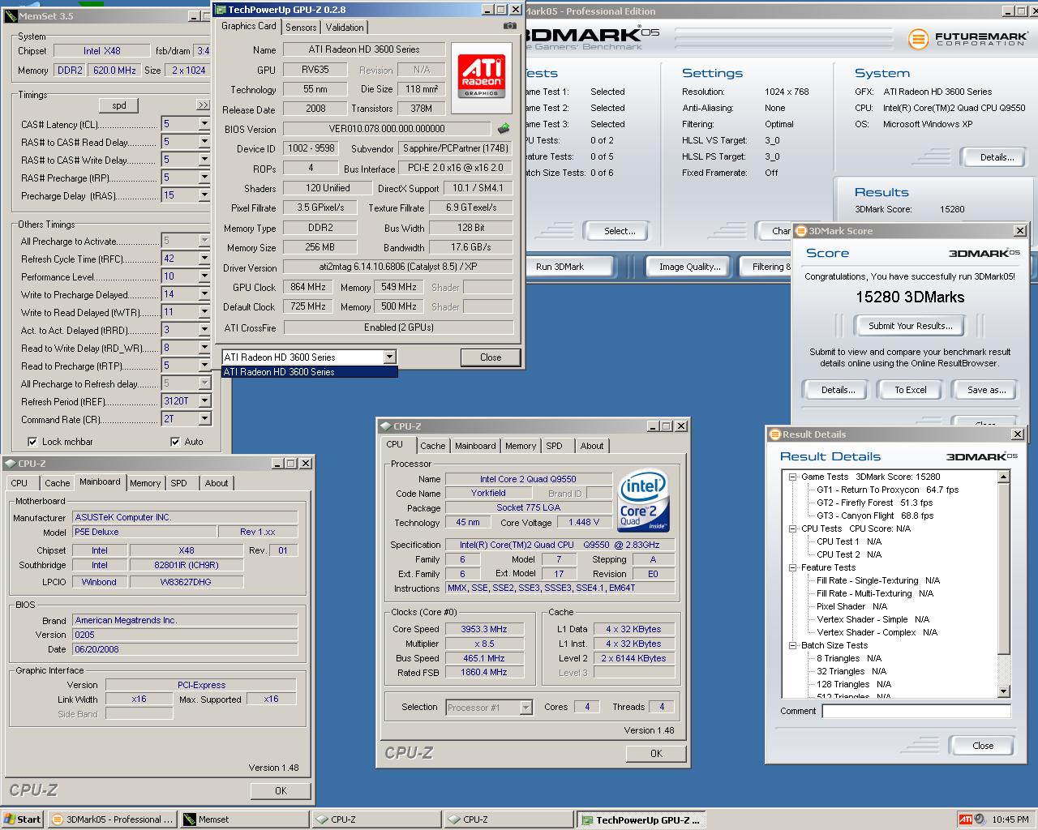This screenshot has height=830, width=1038.
Task: Click Submit Your Results button
Action: [x=910, y=326]
